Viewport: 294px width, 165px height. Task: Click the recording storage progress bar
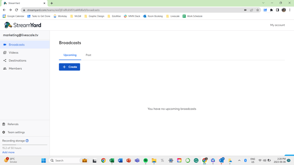coord(25,145)
